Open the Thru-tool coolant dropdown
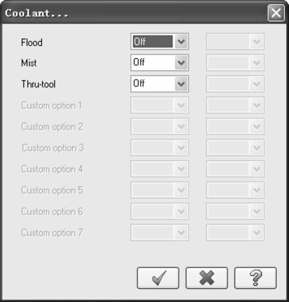The width and height of the screenshot is (289, 302). tap(182, 84)
